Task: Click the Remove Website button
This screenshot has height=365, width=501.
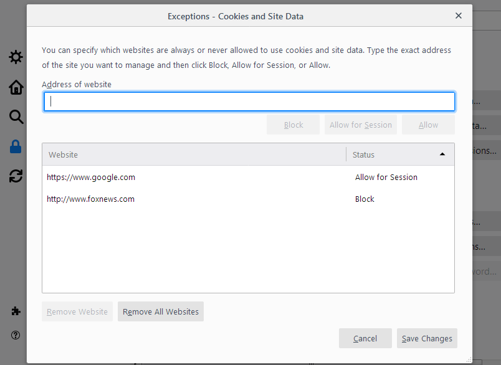Action: tap(77, 311)
